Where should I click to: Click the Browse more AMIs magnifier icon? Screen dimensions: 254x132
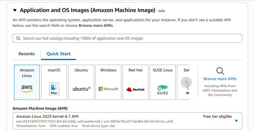click(220, 71)
